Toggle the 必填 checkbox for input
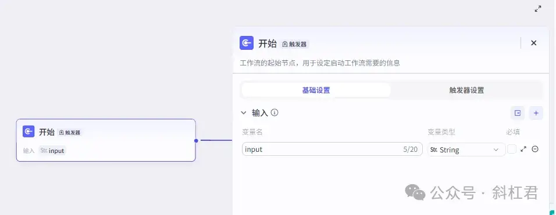The height and width of the screenshot is (215, 556). point(512,149)
